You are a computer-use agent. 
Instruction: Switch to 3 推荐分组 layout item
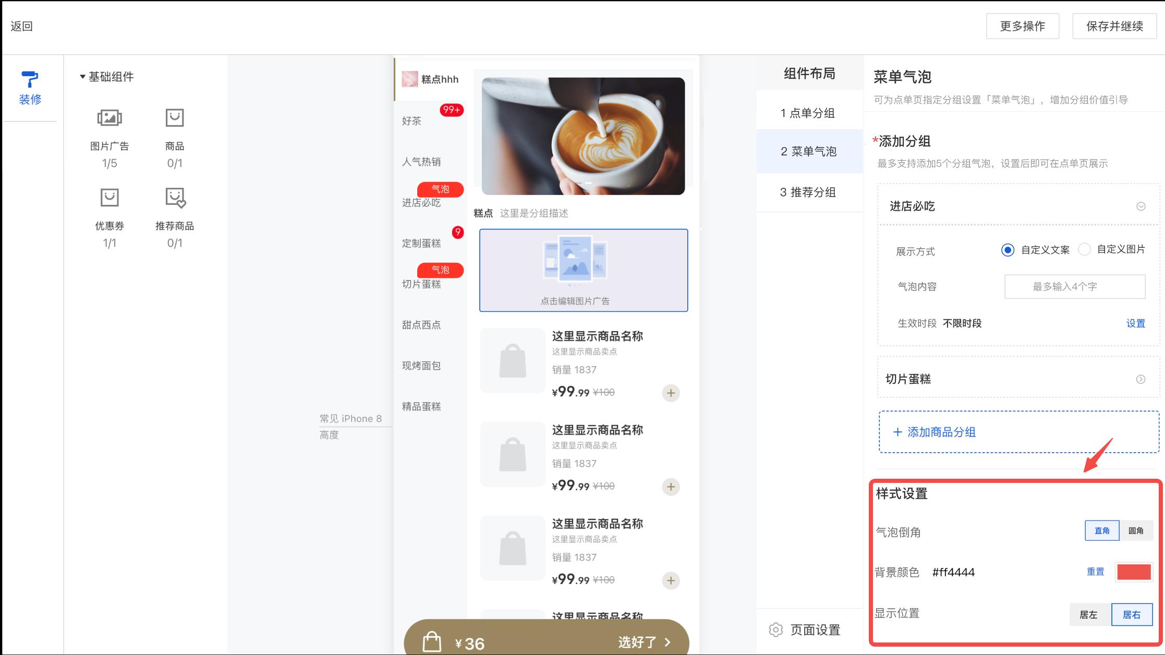[809, 192]
